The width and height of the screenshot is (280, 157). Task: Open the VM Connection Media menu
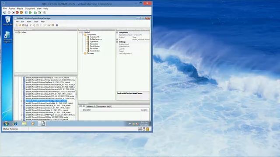tap(20, 9)
